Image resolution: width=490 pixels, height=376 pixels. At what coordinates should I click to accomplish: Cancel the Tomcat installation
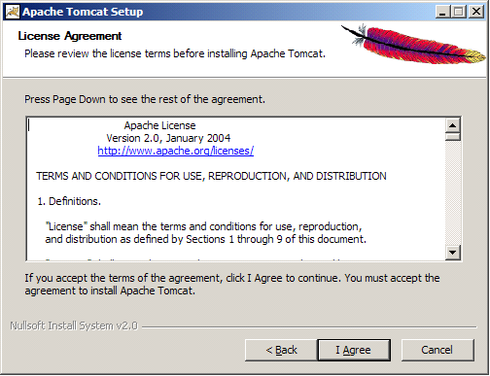(x=437, y=350)
